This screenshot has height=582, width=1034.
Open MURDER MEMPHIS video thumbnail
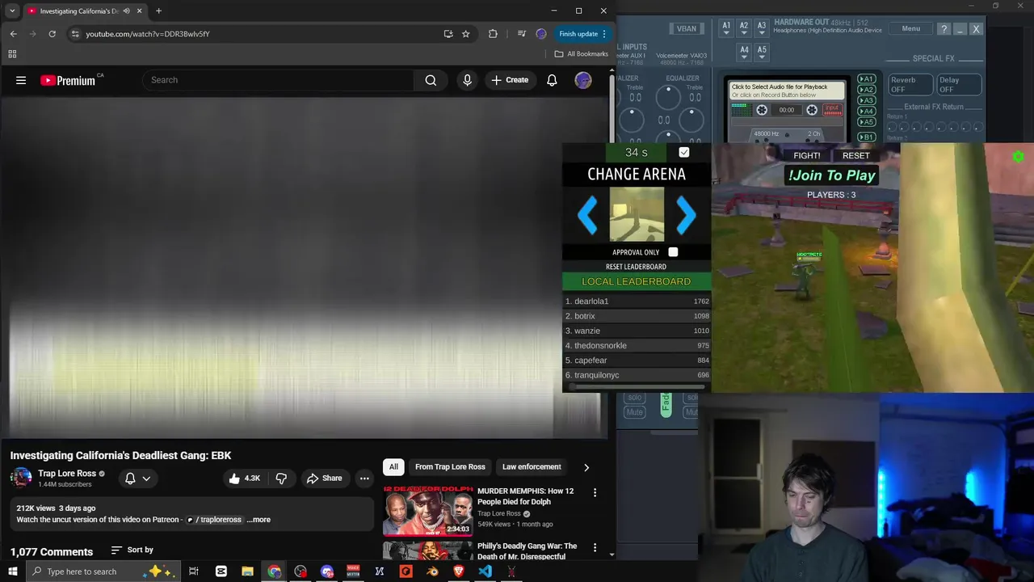tap(428, 511)
